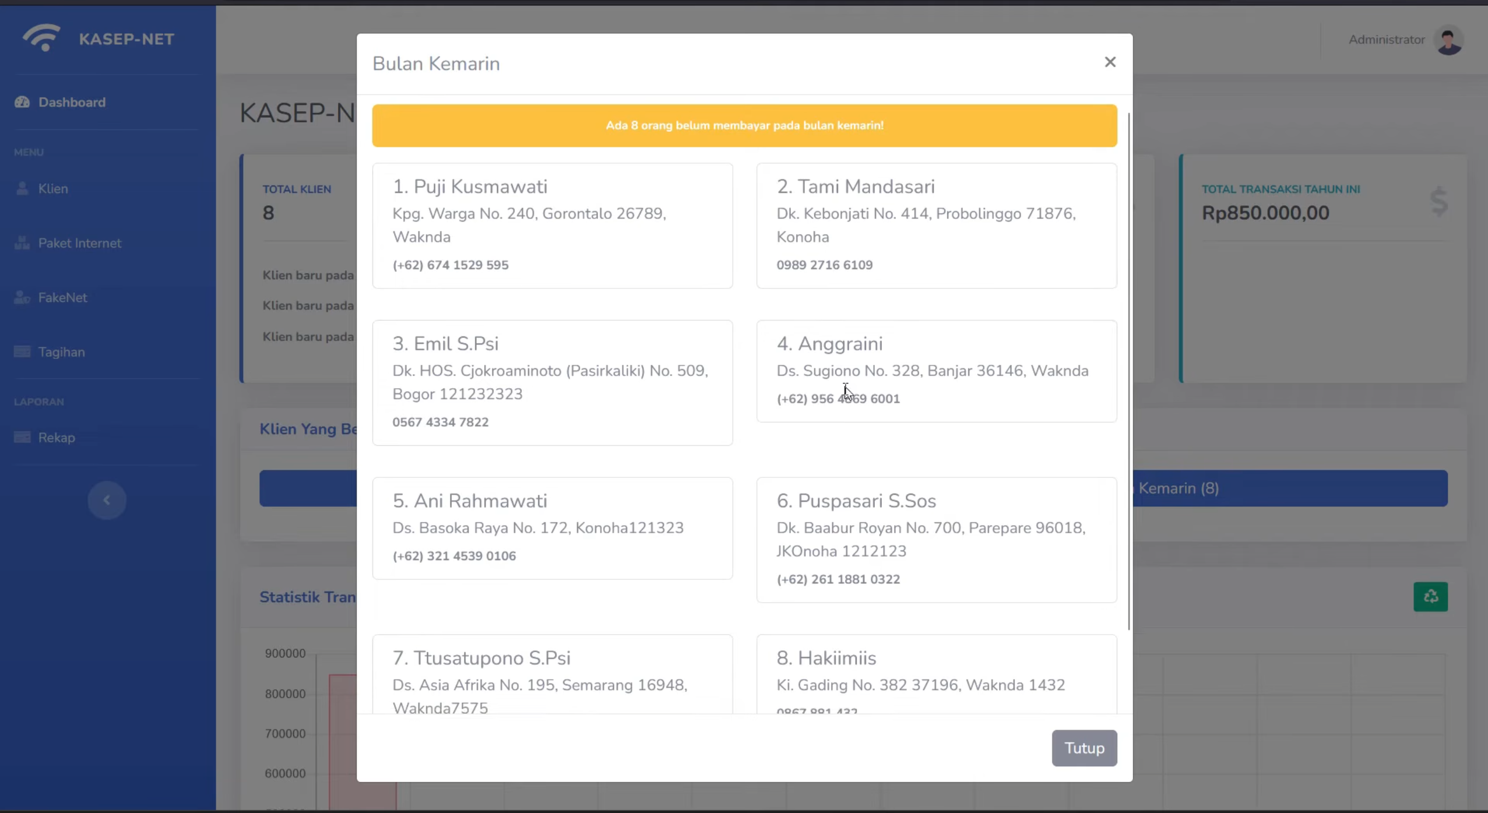The image size is (1488, 813).
Task: Click the dollar sign icon on transaction card
Action: [x=1439, y=202]
